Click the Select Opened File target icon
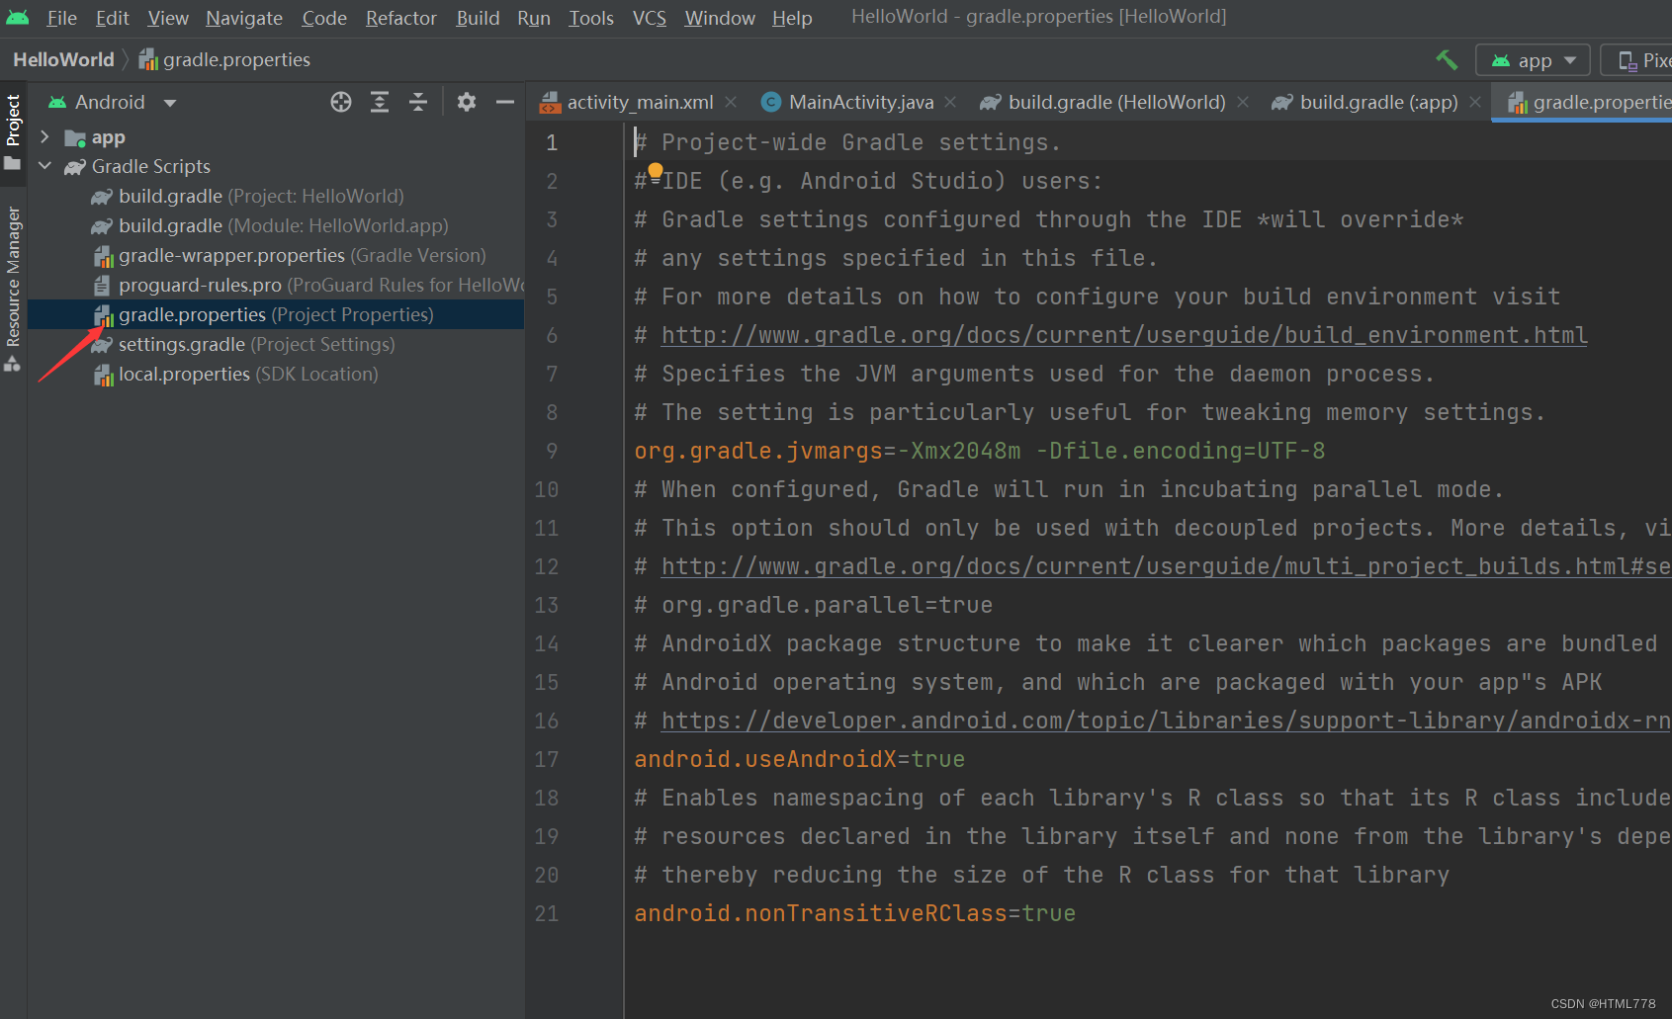 point(341,102)
